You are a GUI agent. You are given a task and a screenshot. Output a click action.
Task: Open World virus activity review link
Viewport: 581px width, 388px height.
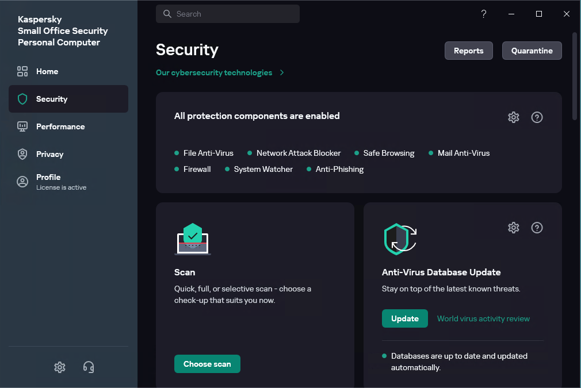point(483,318)
